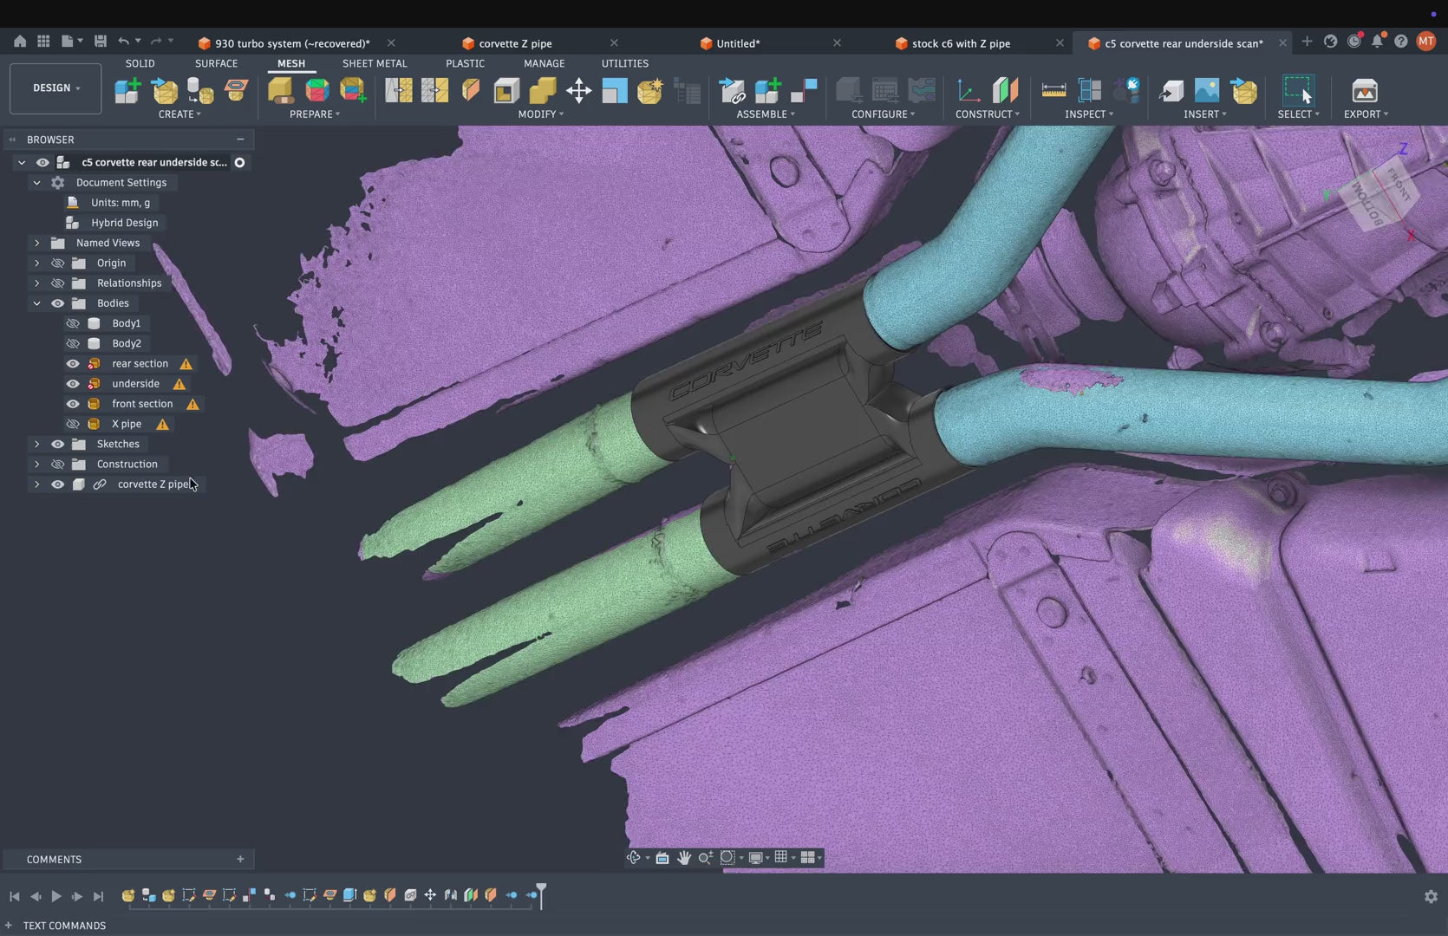This screenshot has height=936, width=1448.
Task: Click the Measure tool in Inspect
Action: click(x=1053, y=90)
